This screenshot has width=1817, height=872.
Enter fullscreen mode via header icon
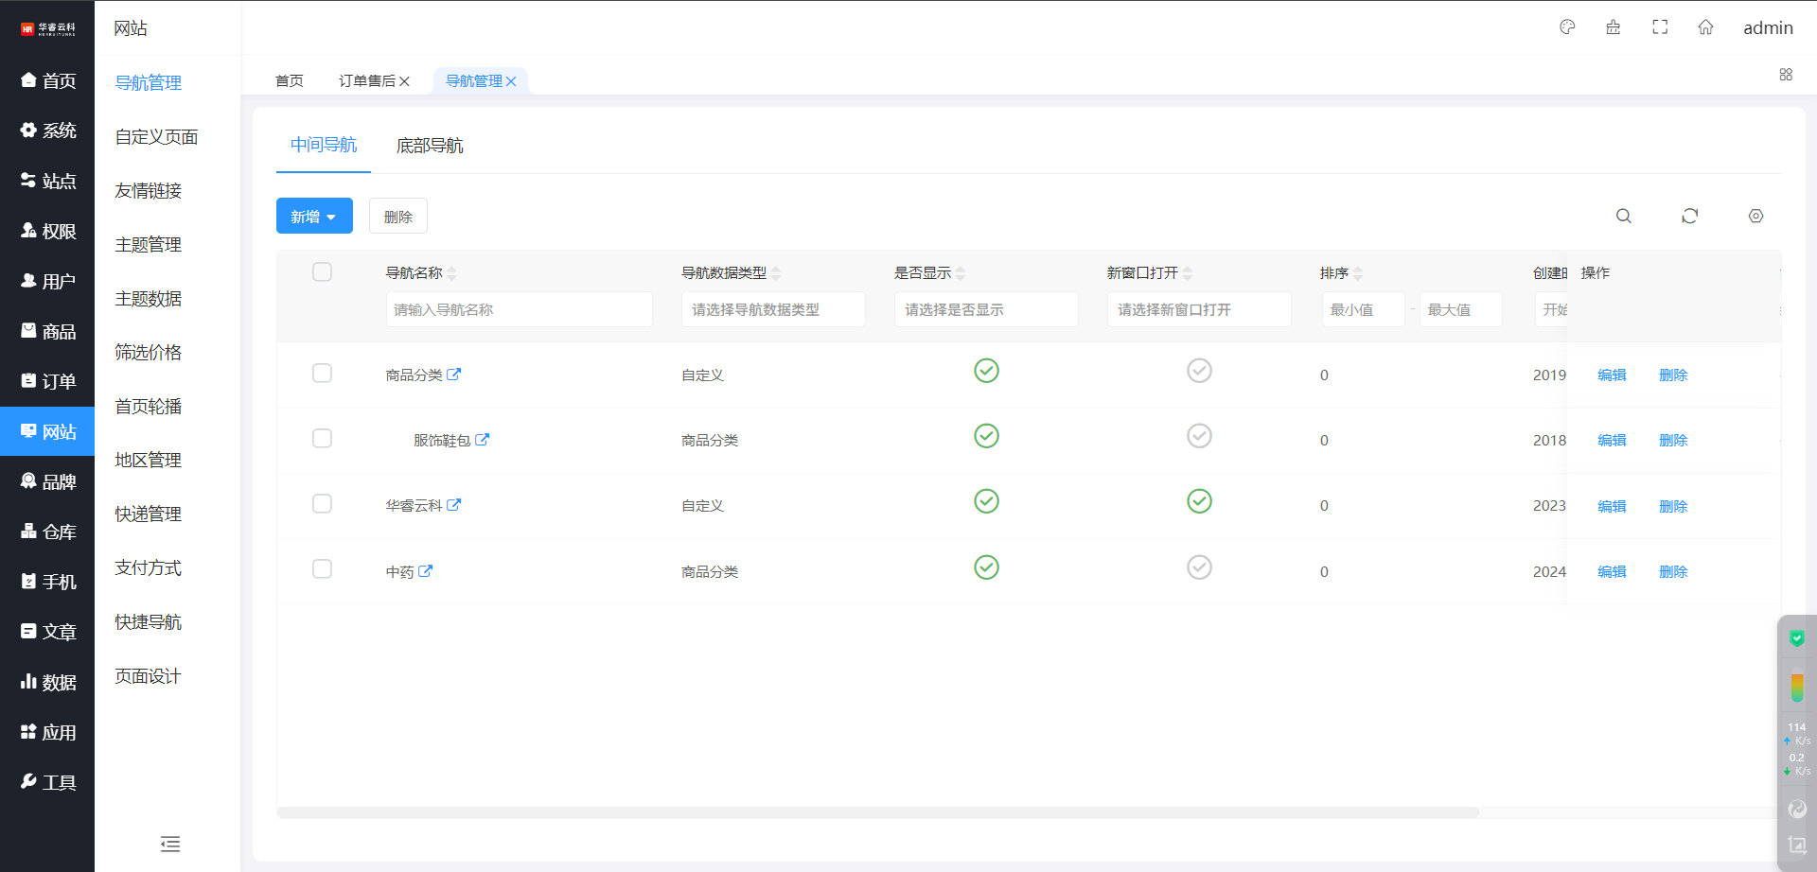pos(1660,27)
